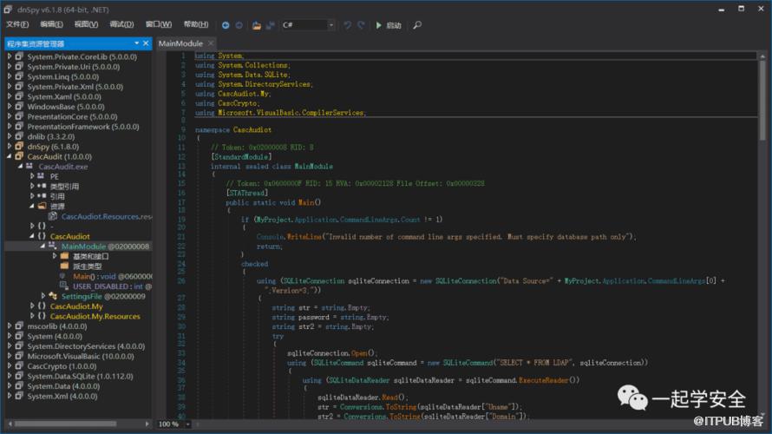Viewport: 772px width, 434px height.
Task: Close the MainModule tab
Action: 211,43
